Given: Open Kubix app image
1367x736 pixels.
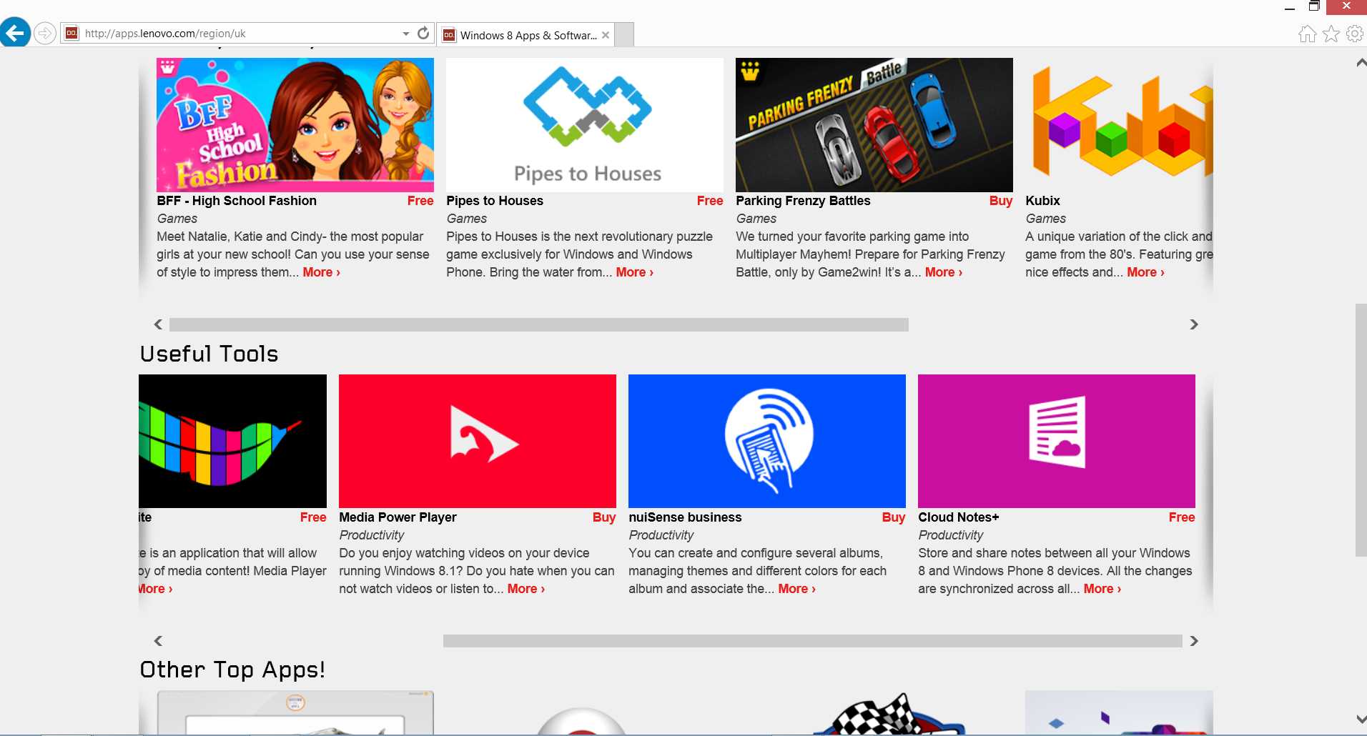Looking at the screenshot, I should (x=1119, y=124).
